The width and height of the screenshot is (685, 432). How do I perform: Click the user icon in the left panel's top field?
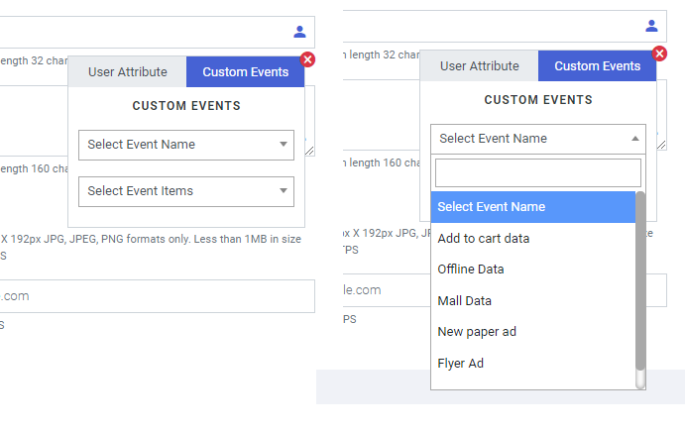pos(299,32)
